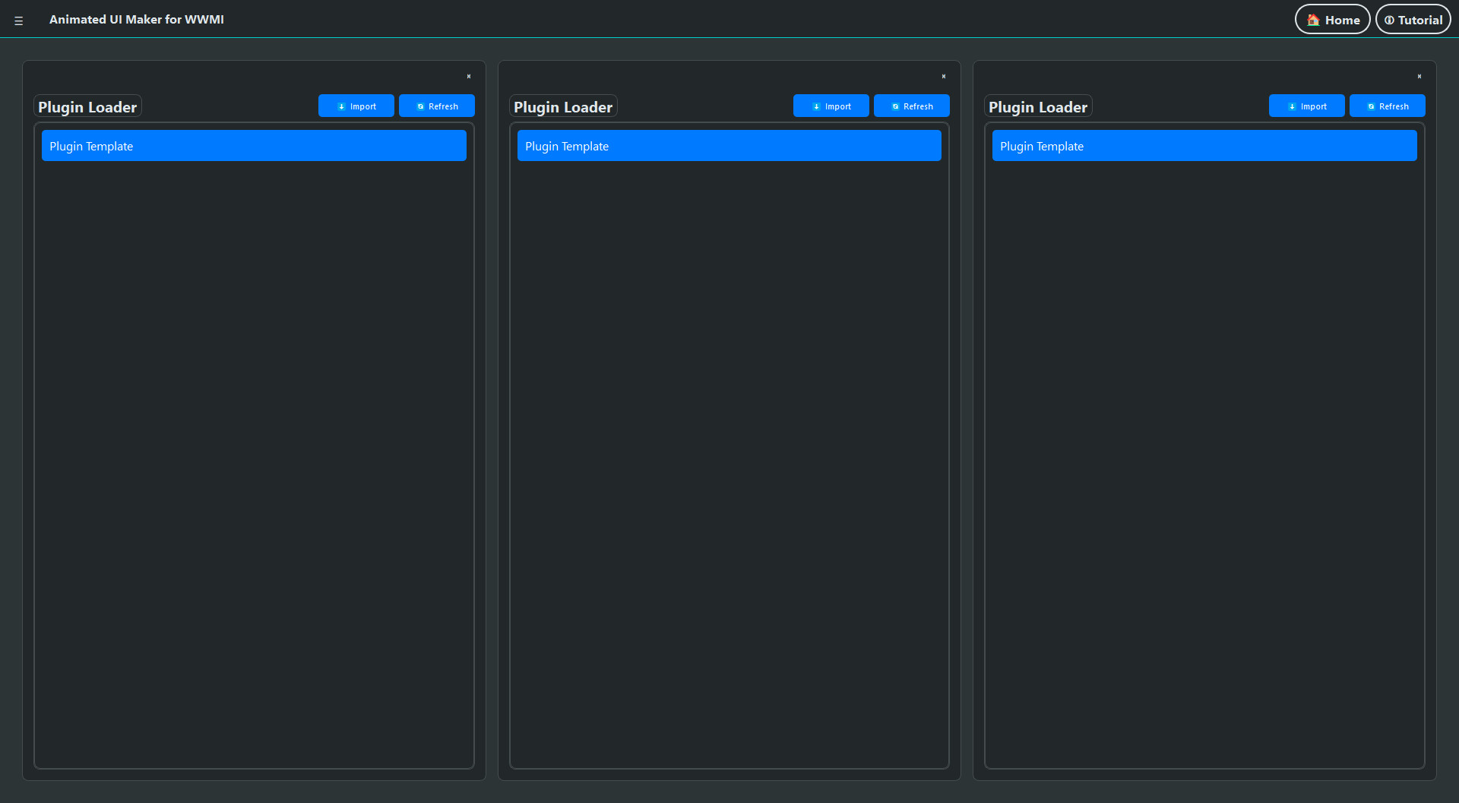
Task: Close the leftmost Plugin Loader panel
Action: coord(469,76)
